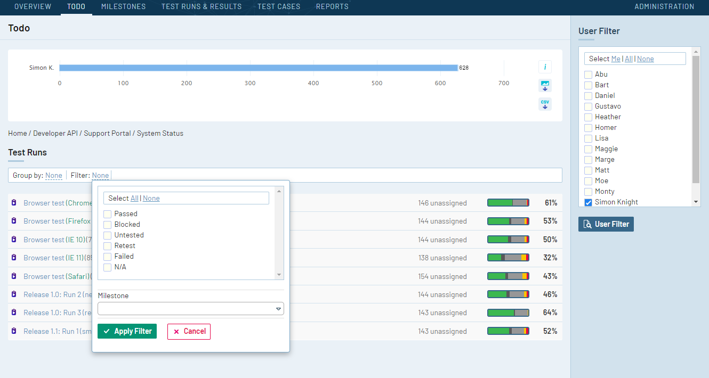Click the chart info icon
The height and width of the screenshot is (378, 709).
pyautogui.click(x=545, y=67)
